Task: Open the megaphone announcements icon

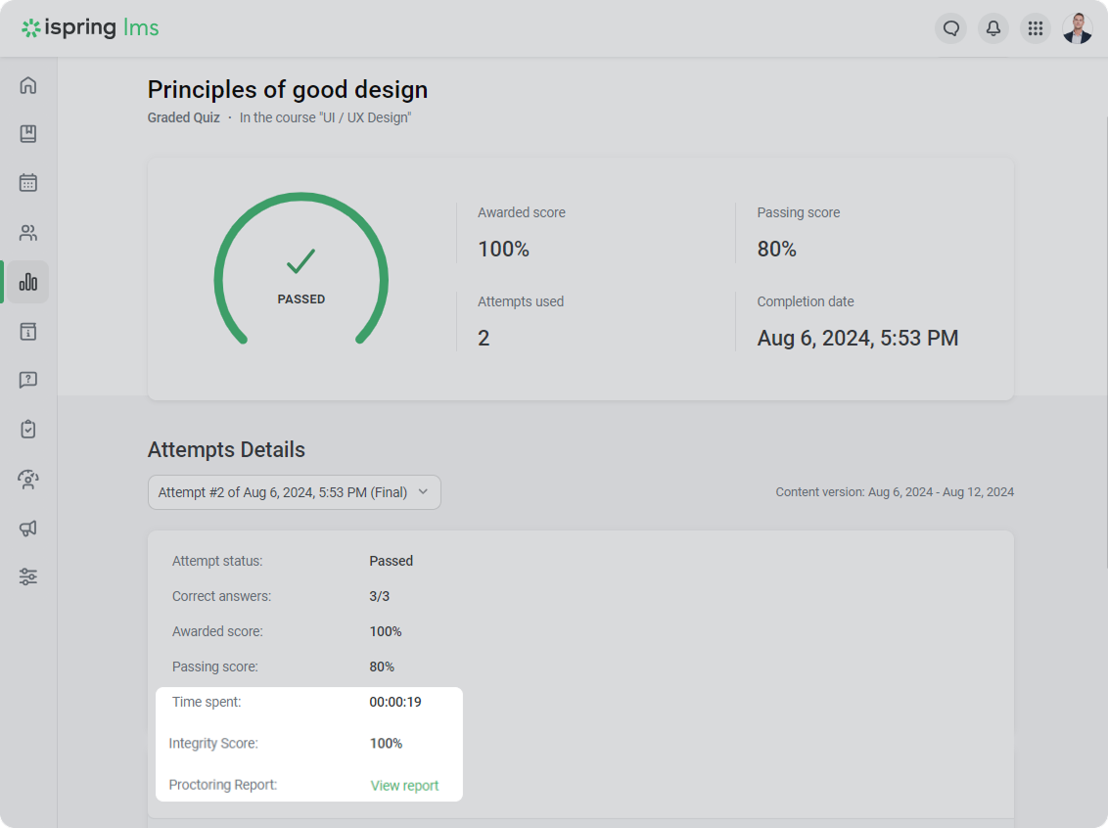Action: pos(28,529)
